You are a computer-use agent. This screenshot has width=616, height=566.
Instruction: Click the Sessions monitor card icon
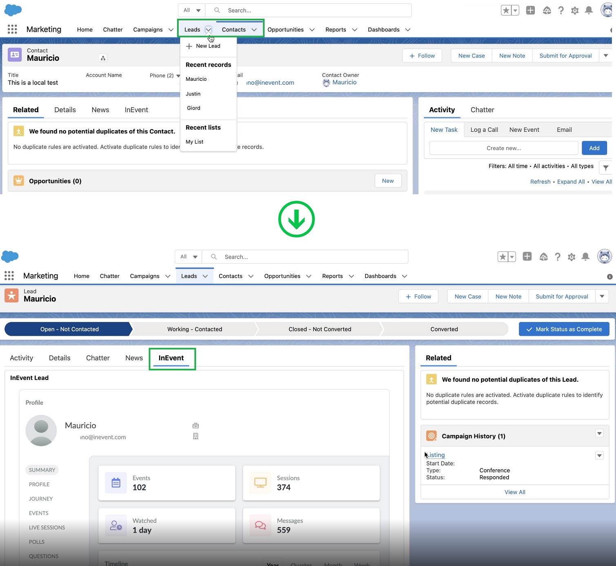pos(260,483)
